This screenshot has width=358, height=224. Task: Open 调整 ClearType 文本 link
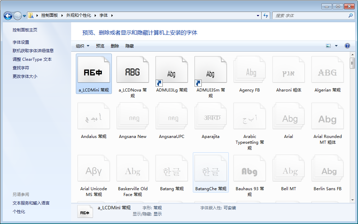[x=32, y=59]
